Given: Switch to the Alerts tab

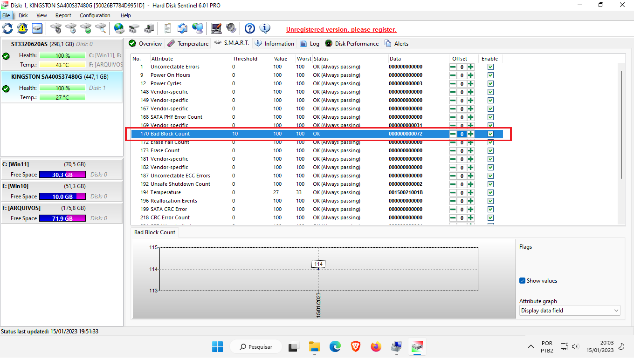Looking at the screenshot, I should [x=397, y=44].
